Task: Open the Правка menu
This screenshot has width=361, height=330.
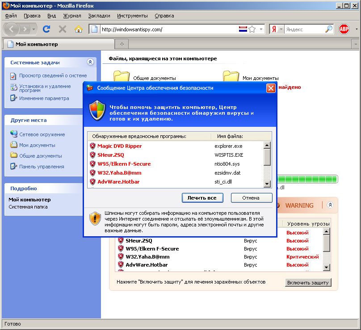Action: tap(32, 16)
